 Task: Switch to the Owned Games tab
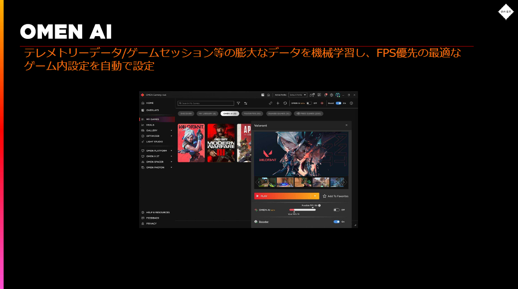pyautogui.click(x=279, y=113)
